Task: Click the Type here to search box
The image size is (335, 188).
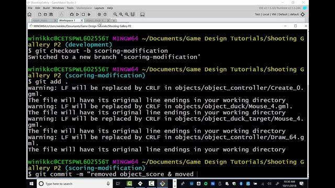Action: tap(74, 183)
